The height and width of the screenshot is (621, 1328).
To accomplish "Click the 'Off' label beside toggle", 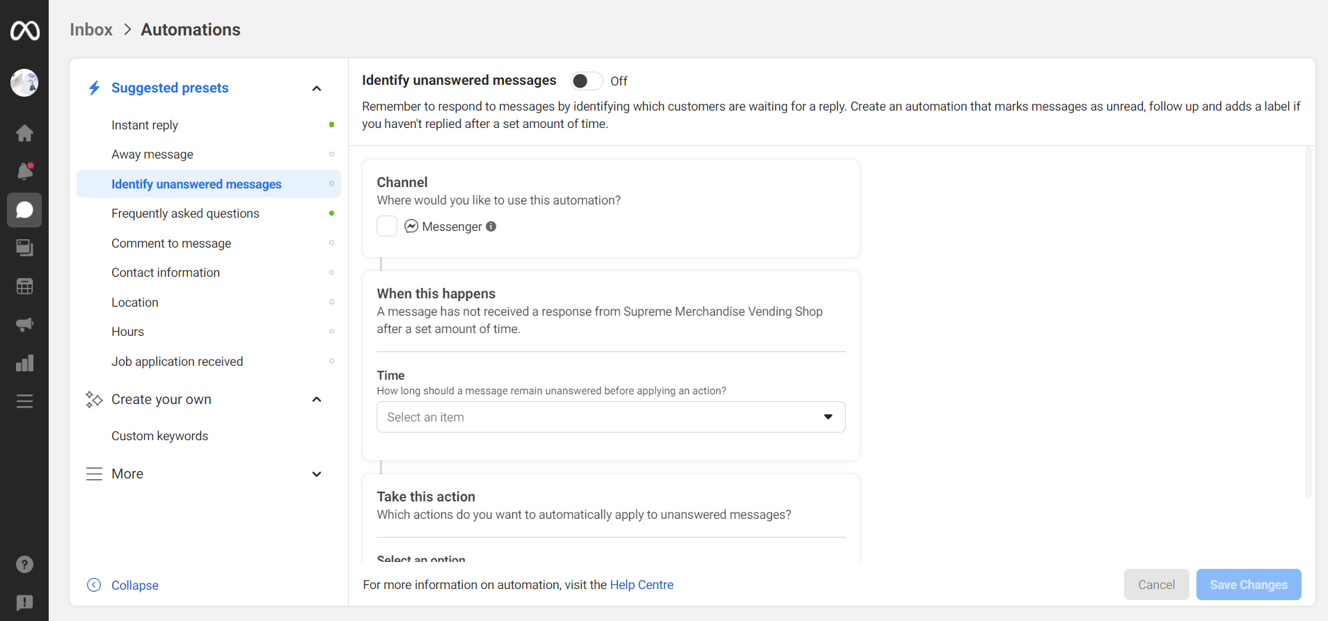I will click(x=619, y=81).
